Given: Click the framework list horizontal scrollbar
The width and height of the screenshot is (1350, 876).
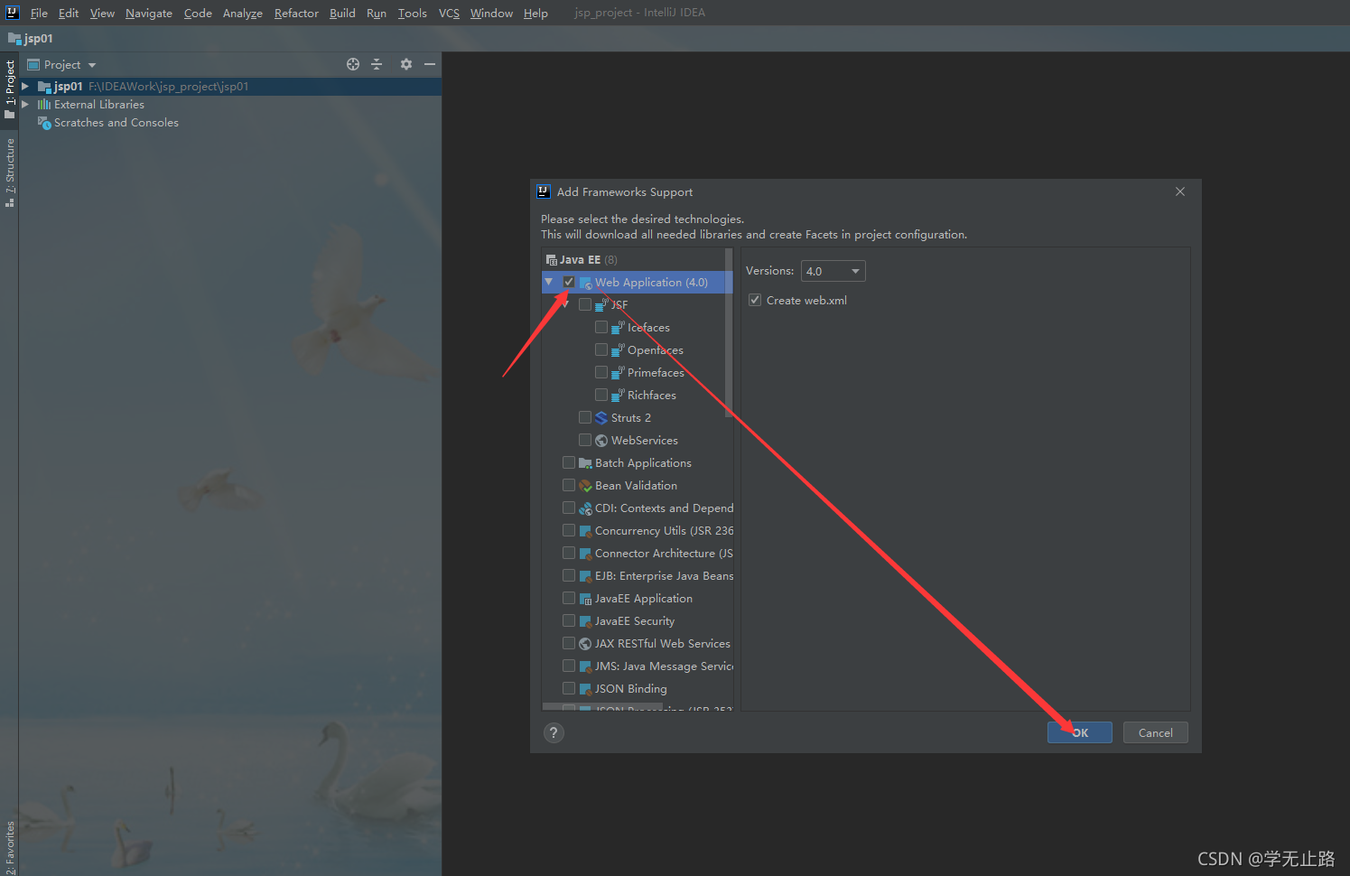Looking at the screenshot, I should pos(602,707).
